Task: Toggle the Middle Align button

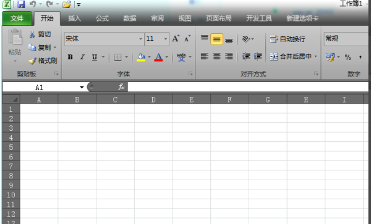Action: pos(216,39)
